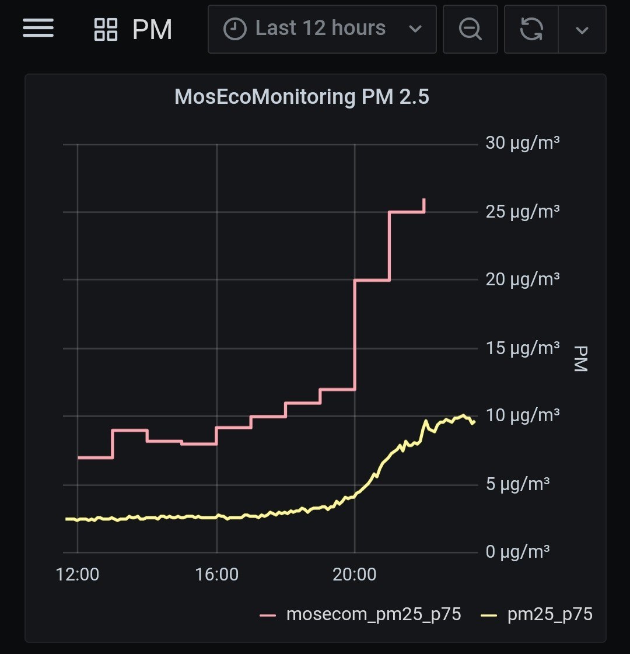This screenshot has height=654, width=630.
Task: Click the 12:00 time axis label
Action: [77, 575]
